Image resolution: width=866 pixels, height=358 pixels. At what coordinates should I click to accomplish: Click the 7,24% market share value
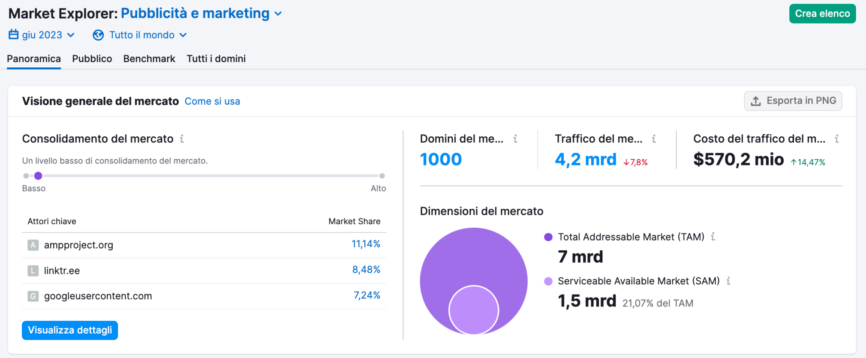click(x=367, y=295)
